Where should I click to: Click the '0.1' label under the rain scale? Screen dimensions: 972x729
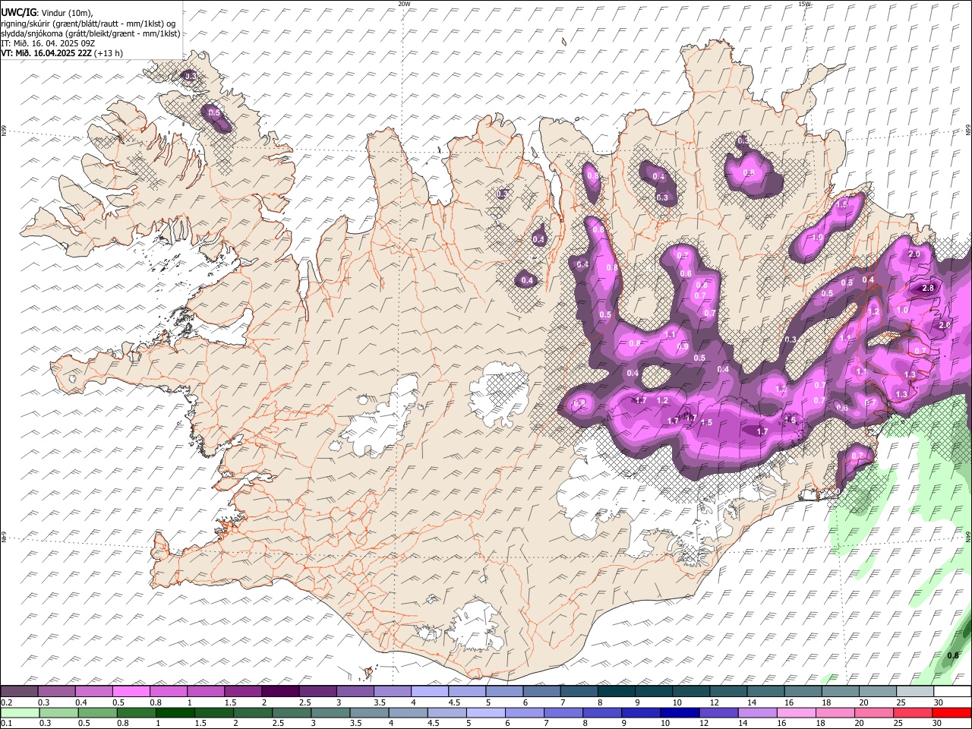click(x=5, y=723)
